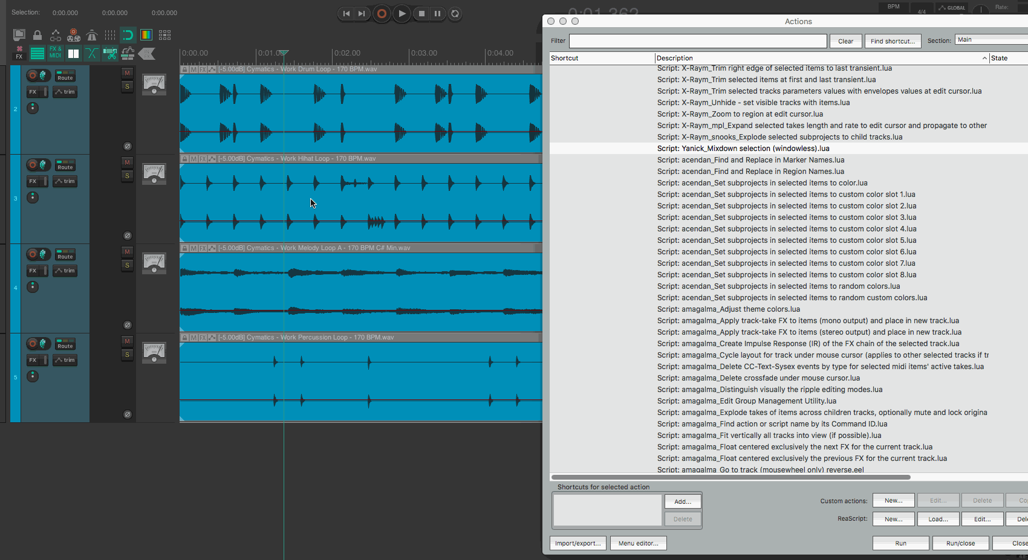The height and width of the screenshot is (560, 1028).
Task: Click the scissors split-item icon
Action: pos(109,53)
